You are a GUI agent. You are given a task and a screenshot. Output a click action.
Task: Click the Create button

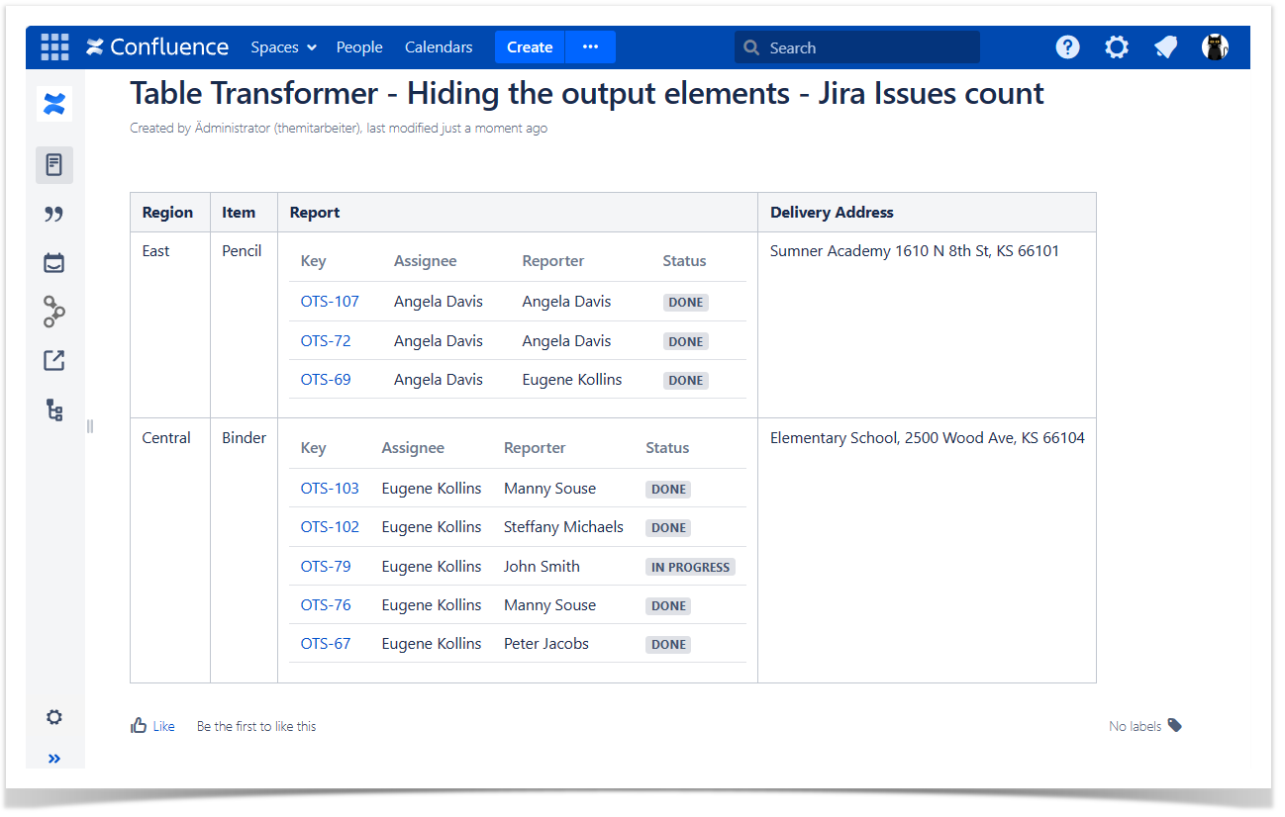[x=530, y=46]
